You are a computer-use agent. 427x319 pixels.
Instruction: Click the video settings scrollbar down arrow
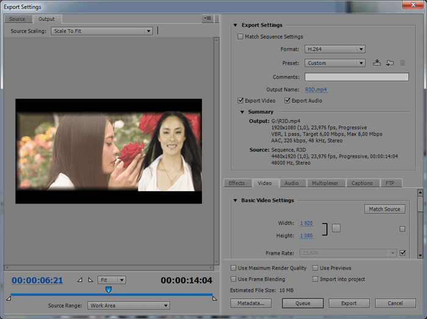(420, 255)
